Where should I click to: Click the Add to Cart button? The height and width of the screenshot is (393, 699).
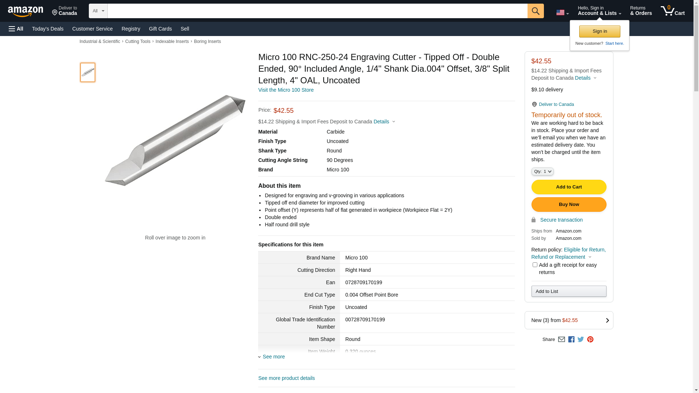(x=569, y=187)
